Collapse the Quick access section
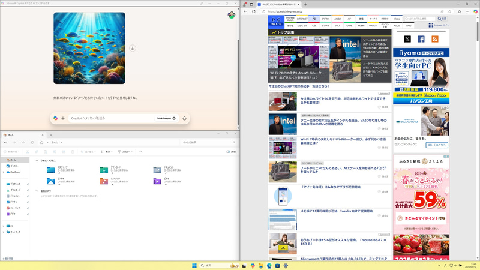Viewport: 480px width, 270px height. [37, 160]
